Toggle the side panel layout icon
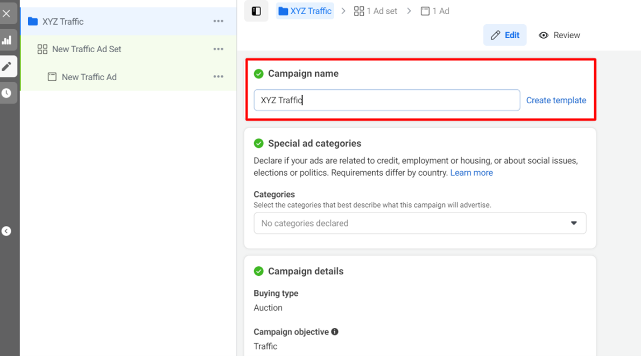Screen dimensions: 641x356 point(256,11)
